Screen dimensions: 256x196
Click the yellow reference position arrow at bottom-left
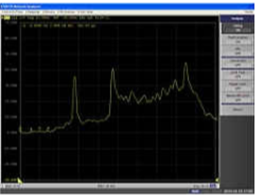point(20,181)
